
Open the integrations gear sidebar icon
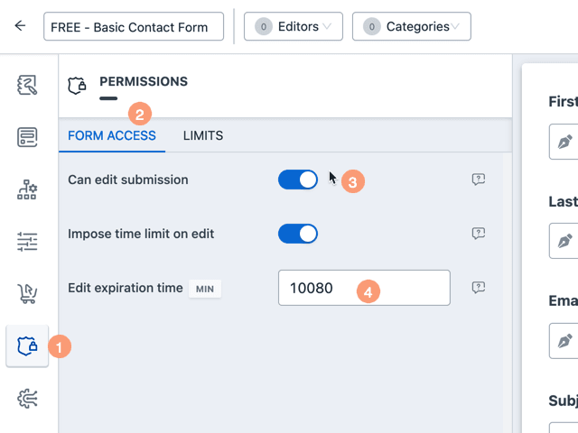[x=27, y=399]
